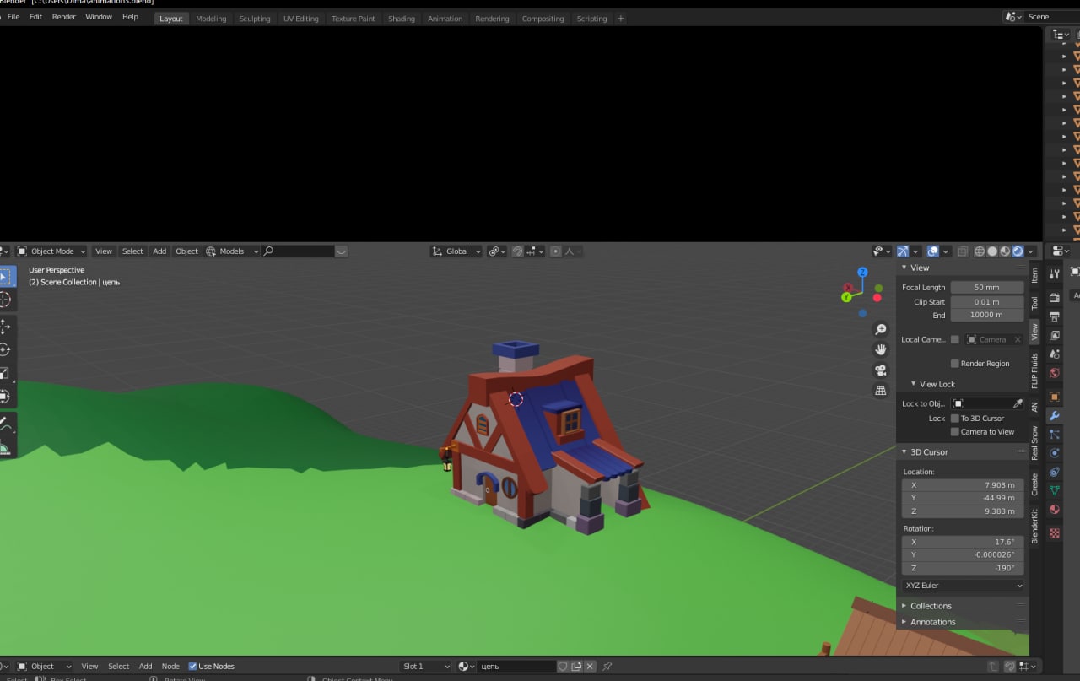Toggle X-ray display in viewport header
Image resolution: width=1080 pixels, height=681 pixels.
point(963,251)
